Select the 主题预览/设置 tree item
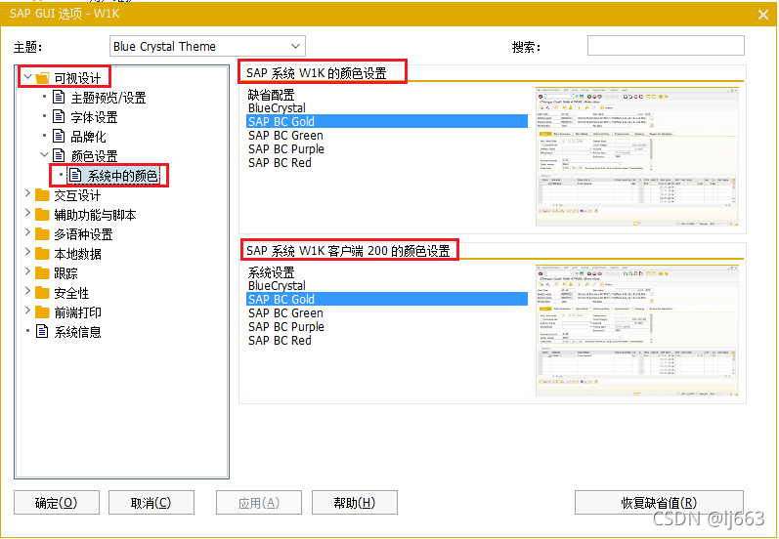The image size is (779, 539). pyautogui.click(x=108, y=98)
